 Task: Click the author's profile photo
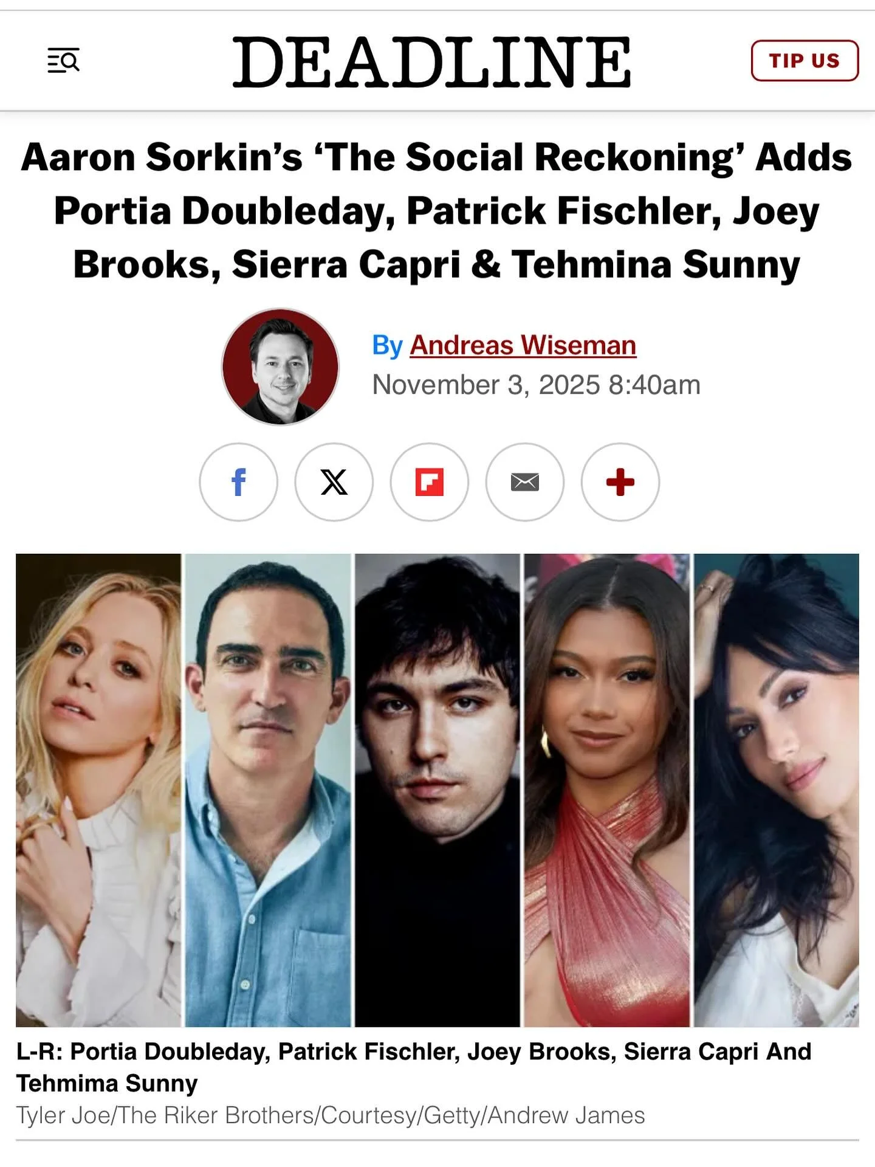pyautogui.click(x=280, y=367)
